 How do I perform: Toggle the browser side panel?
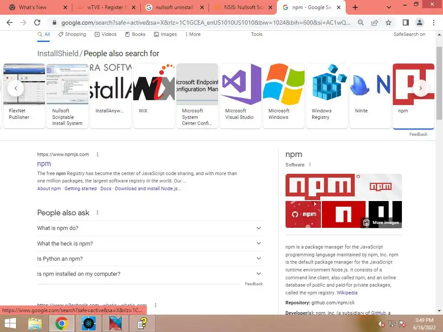click(406, 22)
